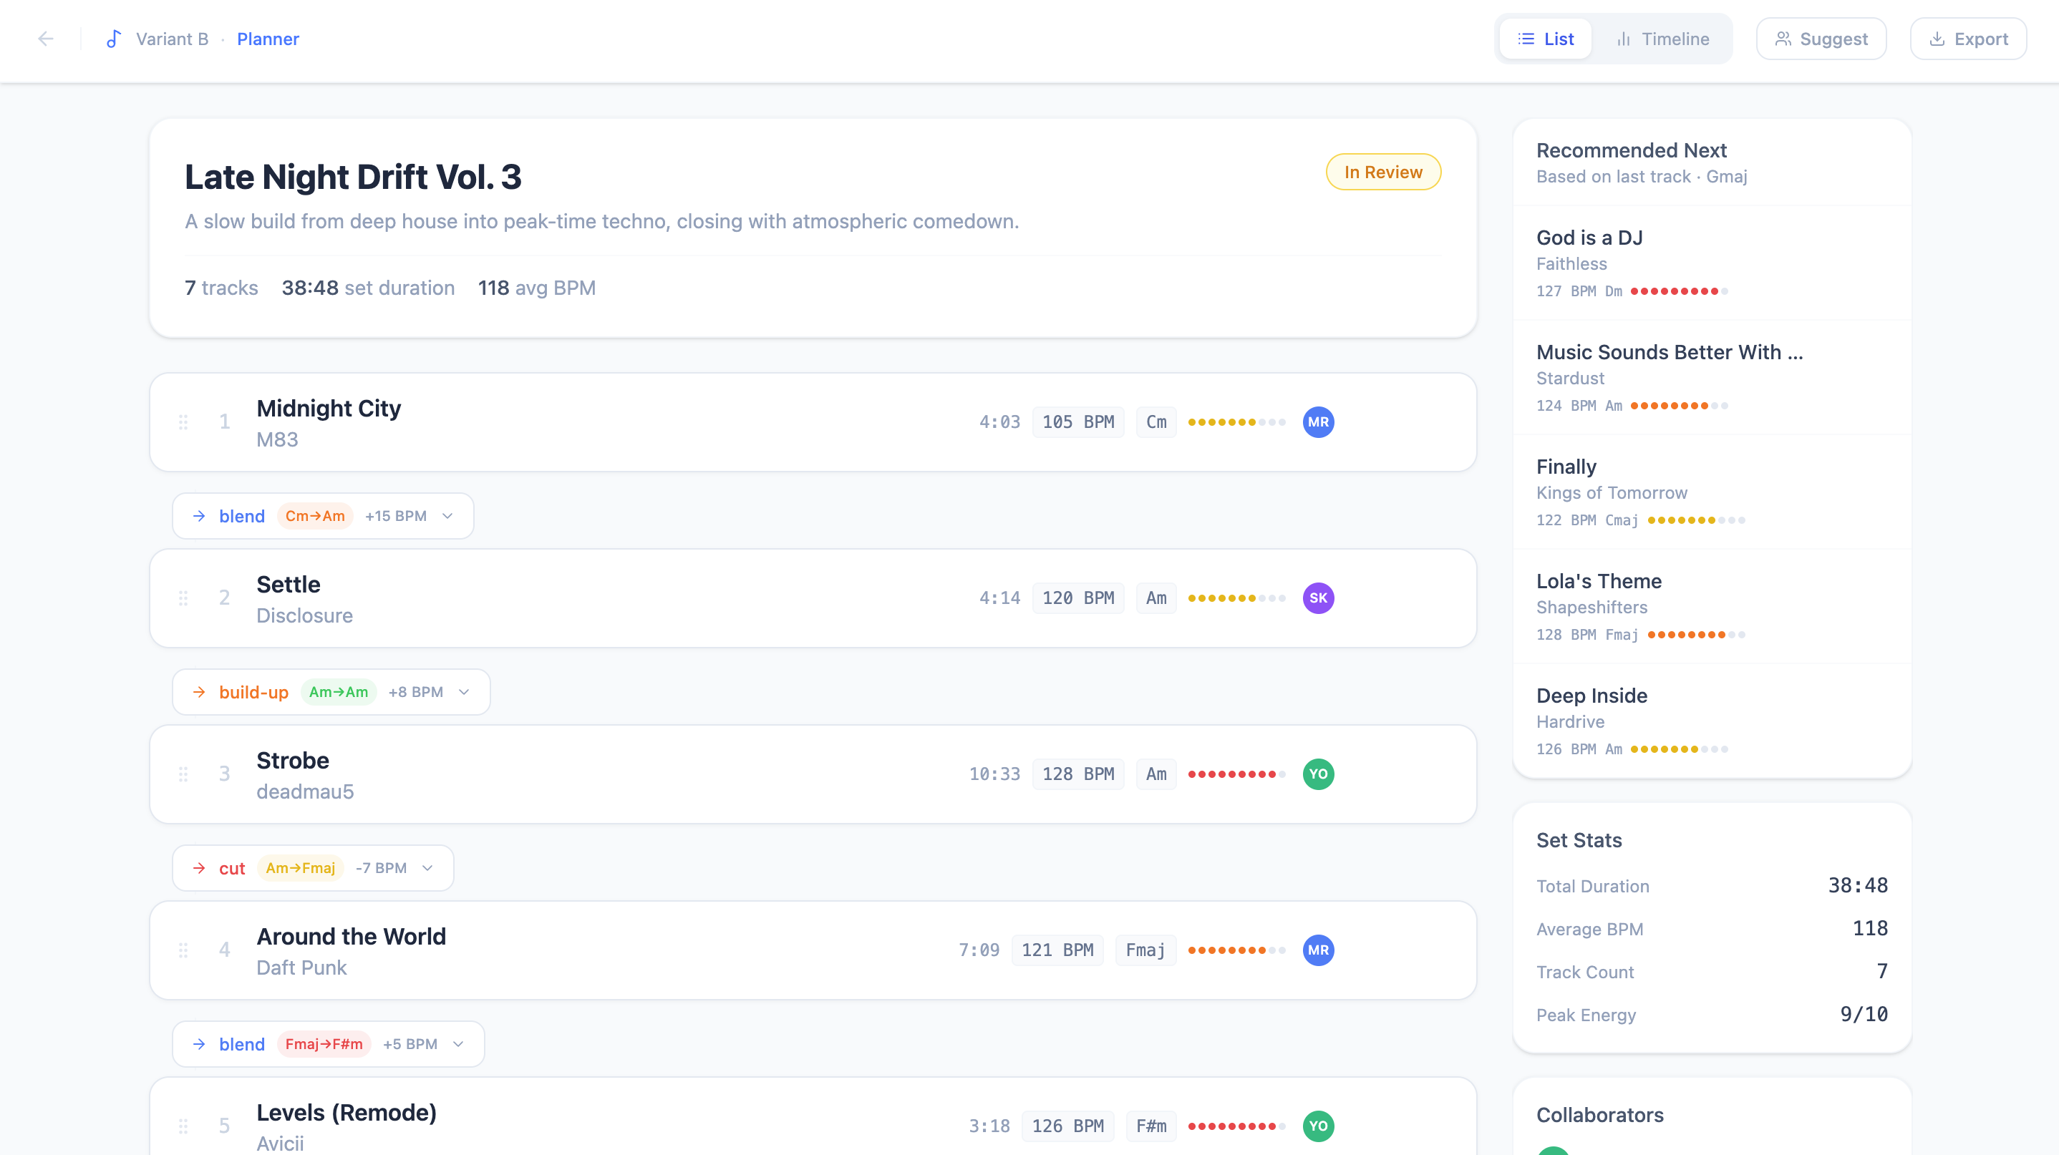Click the music note app icon
Viewport: 2059px width, 1155px height.
[x=114, y=39]
